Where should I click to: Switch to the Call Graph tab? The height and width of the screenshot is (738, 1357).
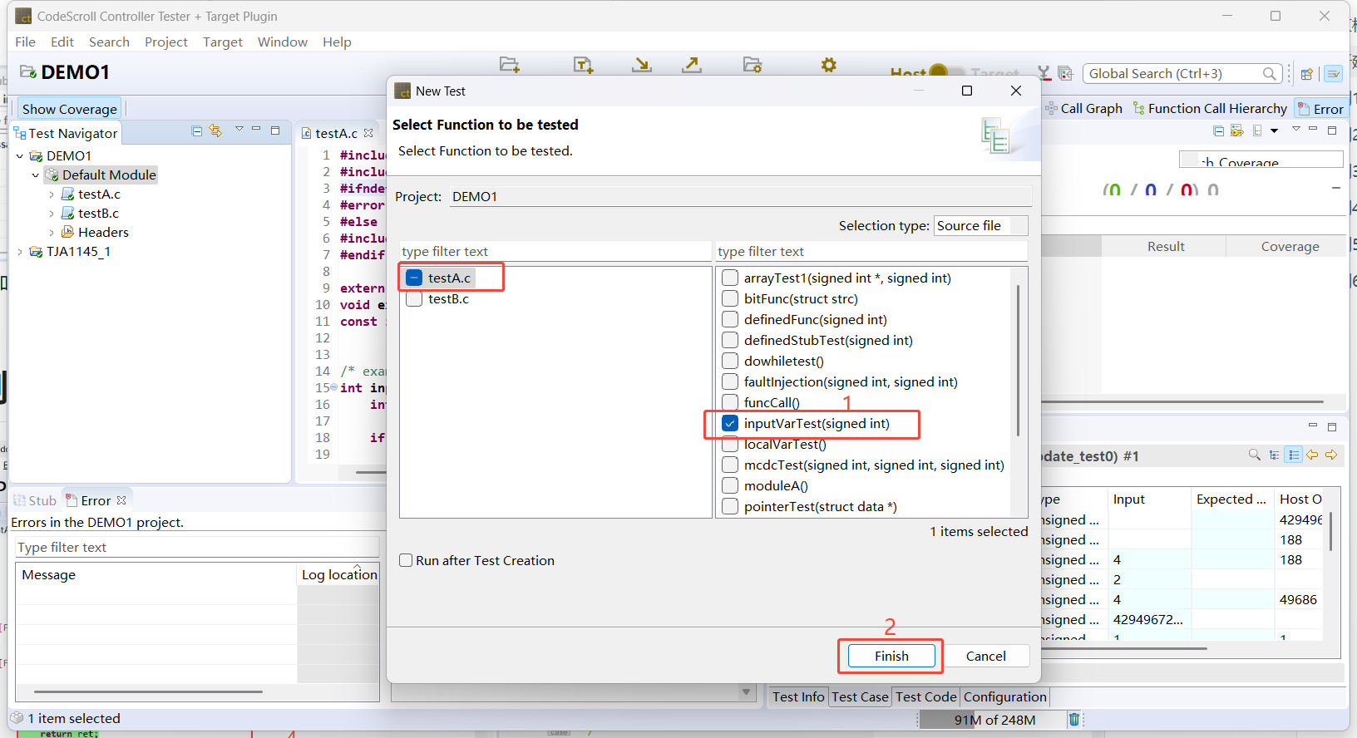click(1083, 108)
